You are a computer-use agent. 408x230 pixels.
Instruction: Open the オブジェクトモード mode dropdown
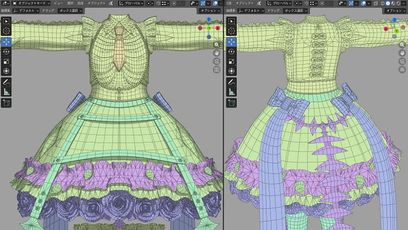[31, 3]
